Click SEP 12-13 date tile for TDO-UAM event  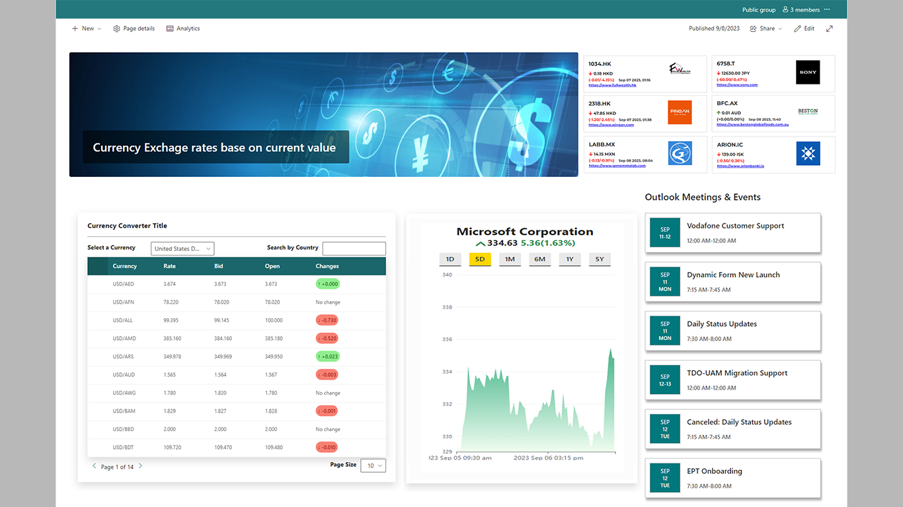665,380
